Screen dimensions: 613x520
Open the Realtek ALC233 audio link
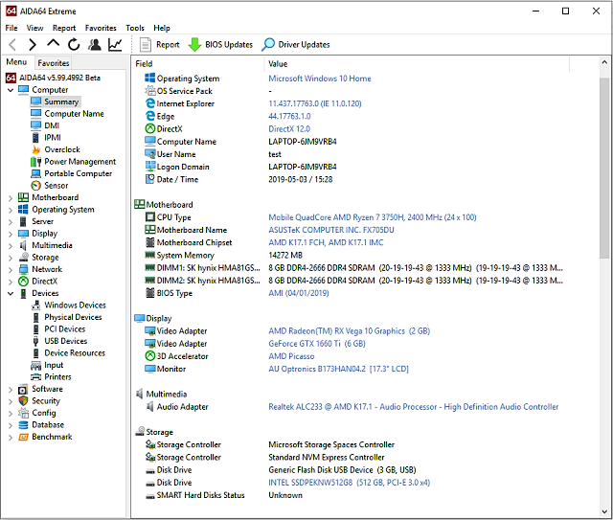point(414,407)
